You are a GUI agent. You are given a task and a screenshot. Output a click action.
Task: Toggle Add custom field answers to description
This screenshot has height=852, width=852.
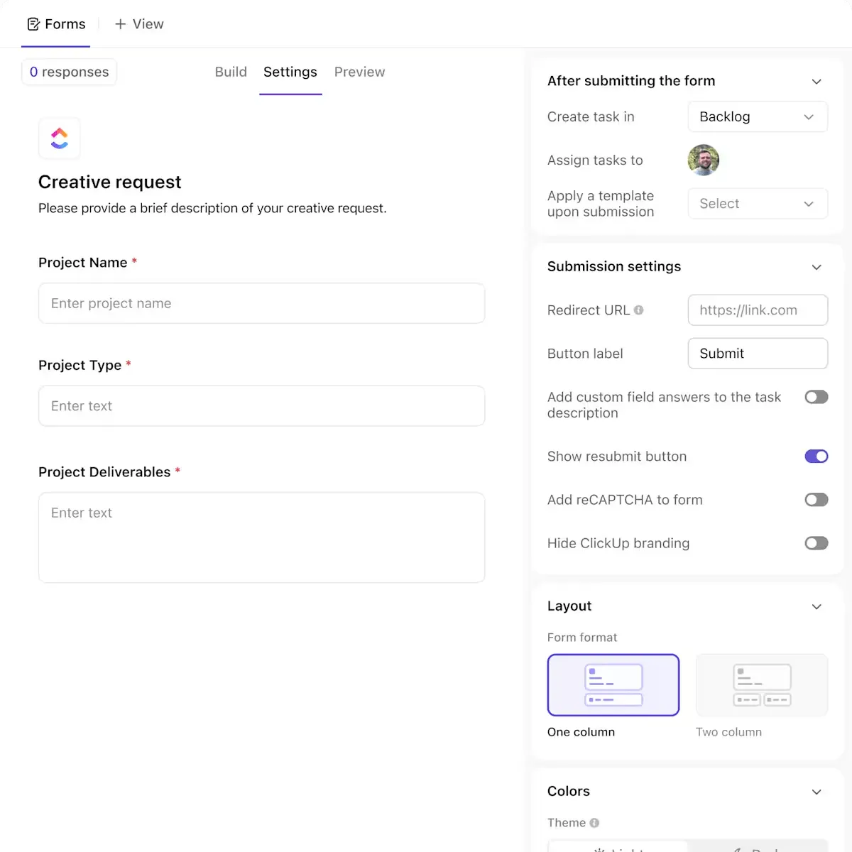pyautogui.click(x=816, y=397)
